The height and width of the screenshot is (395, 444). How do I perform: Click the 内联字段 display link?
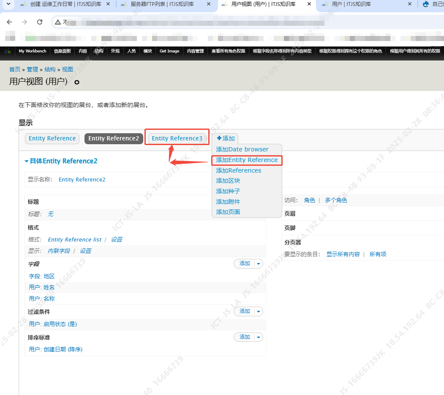click(59, 251)
